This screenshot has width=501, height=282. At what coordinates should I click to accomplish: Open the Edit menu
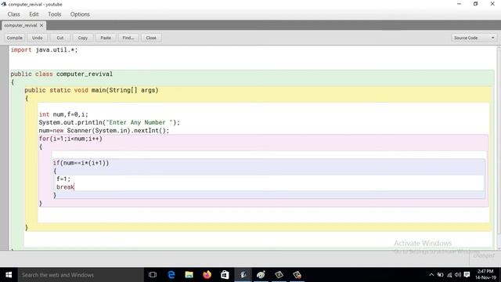click(34, 14)
